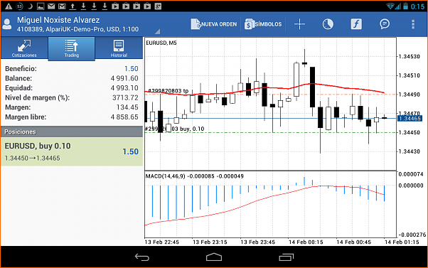The width and height of the screenshot is (428, 268).
Task: Click the EURUSD, M5 chart label
Action: point(161,43)
